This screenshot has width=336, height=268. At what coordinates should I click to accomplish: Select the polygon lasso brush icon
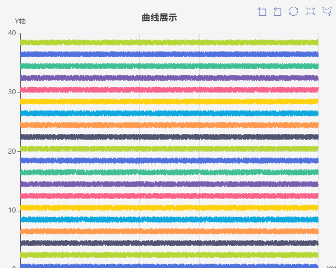click(x=327, y=11)
